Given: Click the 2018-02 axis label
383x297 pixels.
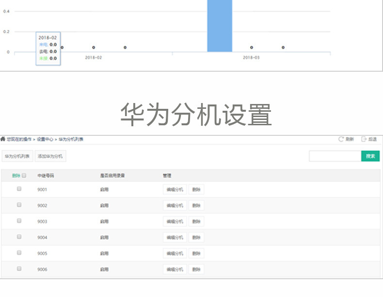Looking at the screenshot, I should tap(93, 58).
